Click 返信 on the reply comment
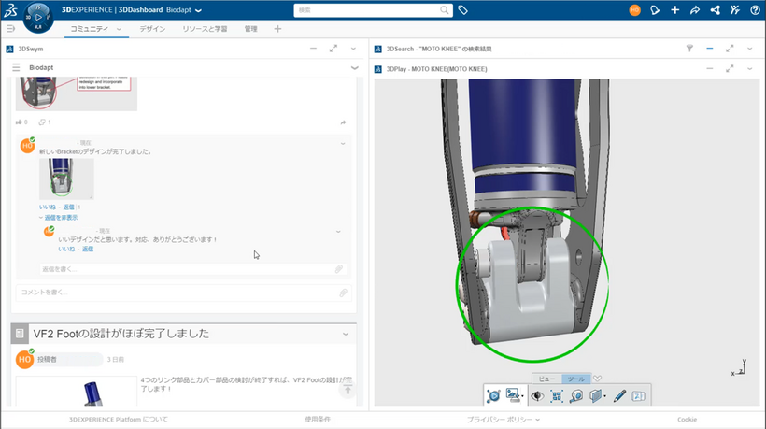Screen dimensions: 766x429 click(x=88, y=250)
